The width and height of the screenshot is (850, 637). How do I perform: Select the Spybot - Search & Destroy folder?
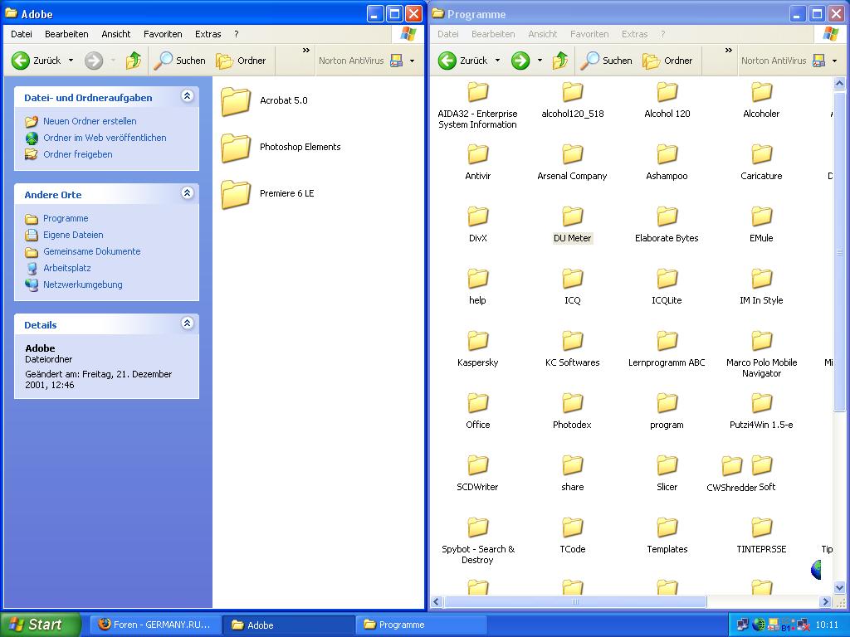(x=477, y=542)
